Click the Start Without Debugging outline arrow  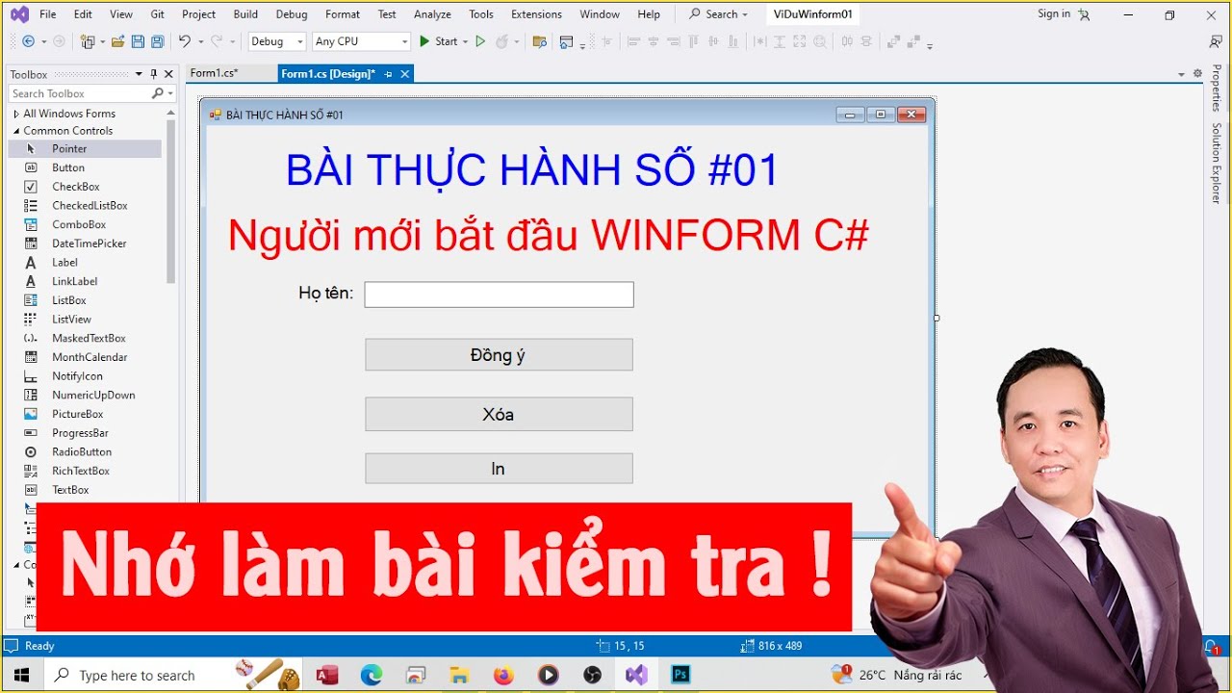tap(480, 41)
